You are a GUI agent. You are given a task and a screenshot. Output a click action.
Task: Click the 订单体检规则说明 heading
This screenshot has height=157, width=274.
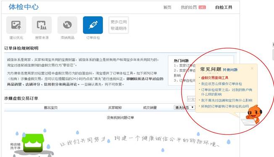point(21,48)
